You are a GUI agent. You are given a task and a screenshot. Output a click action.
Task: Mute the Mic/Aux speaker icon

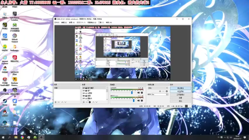point(139,100)
